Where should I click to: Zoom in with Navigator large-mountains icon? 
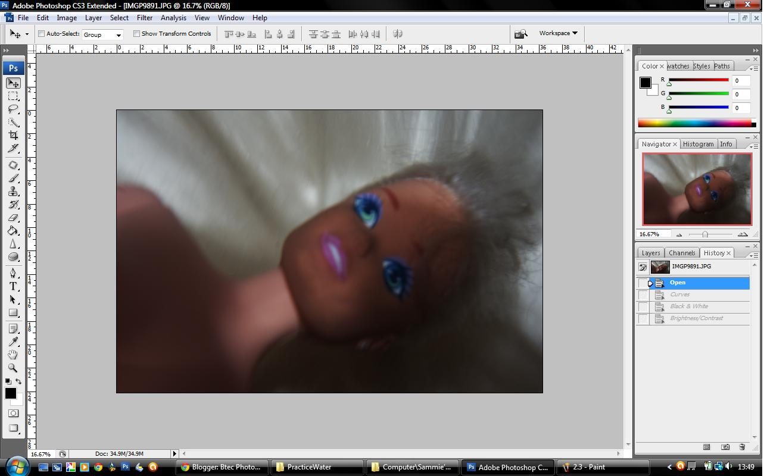[x=743, y=234]
